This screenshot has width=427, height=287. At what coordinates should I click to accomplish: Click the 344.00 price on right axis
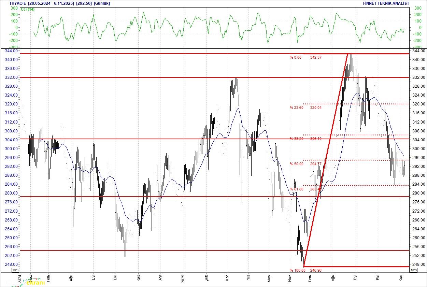[418, 51]
